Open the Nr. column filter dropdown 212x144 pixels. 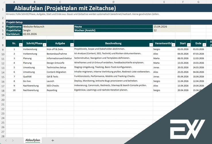point(21,45)
